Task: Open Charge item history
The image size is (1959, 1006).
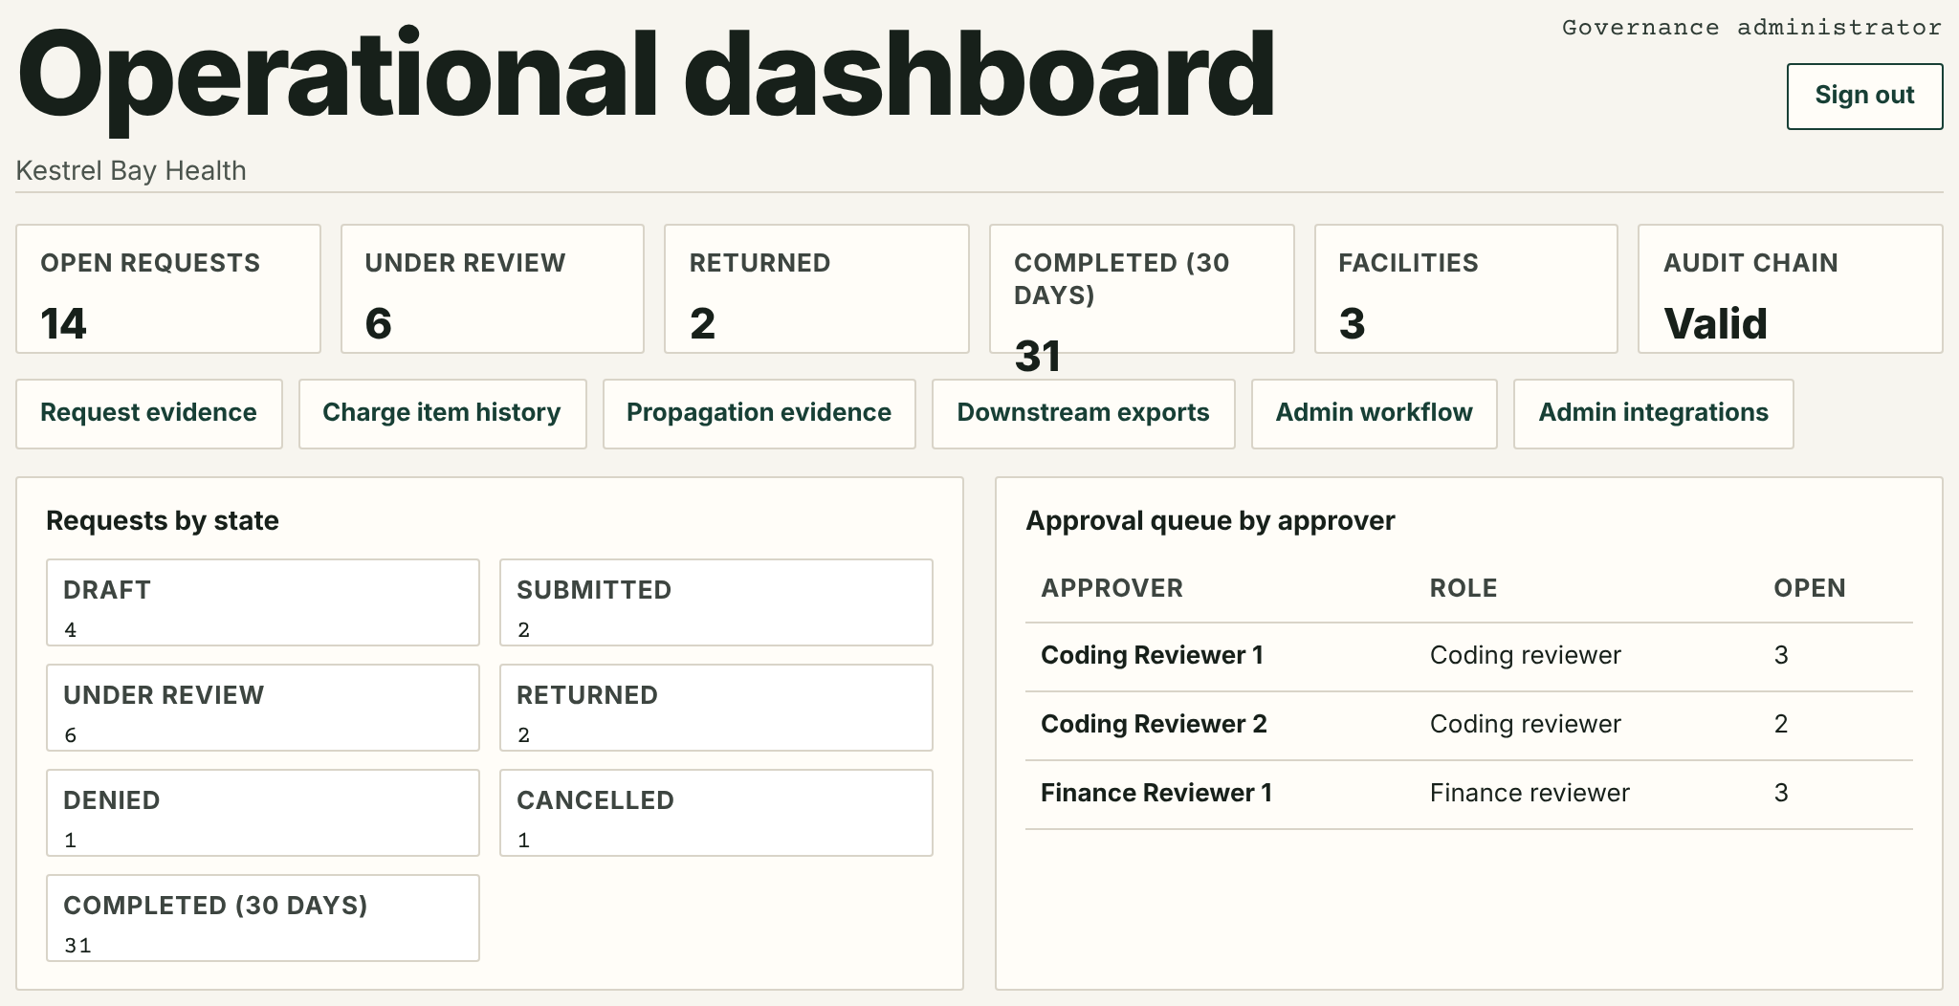Action: [442, 413]
